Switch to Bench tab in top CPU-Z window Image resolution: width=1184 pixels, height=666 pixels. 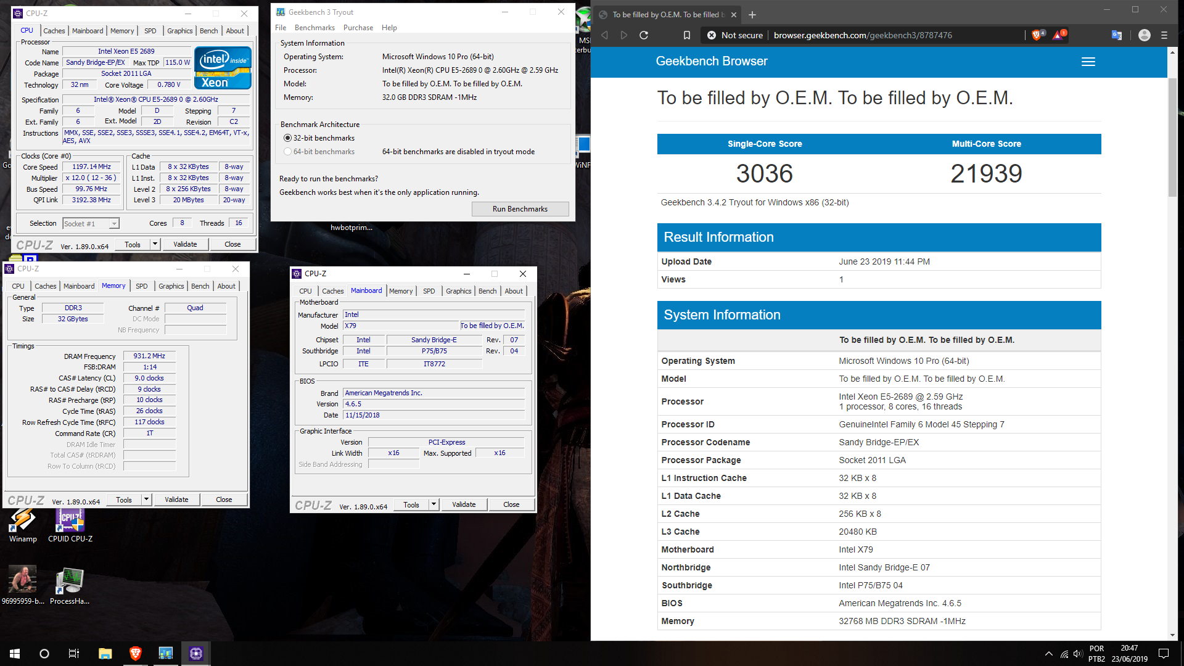click(x=208, y=31)
